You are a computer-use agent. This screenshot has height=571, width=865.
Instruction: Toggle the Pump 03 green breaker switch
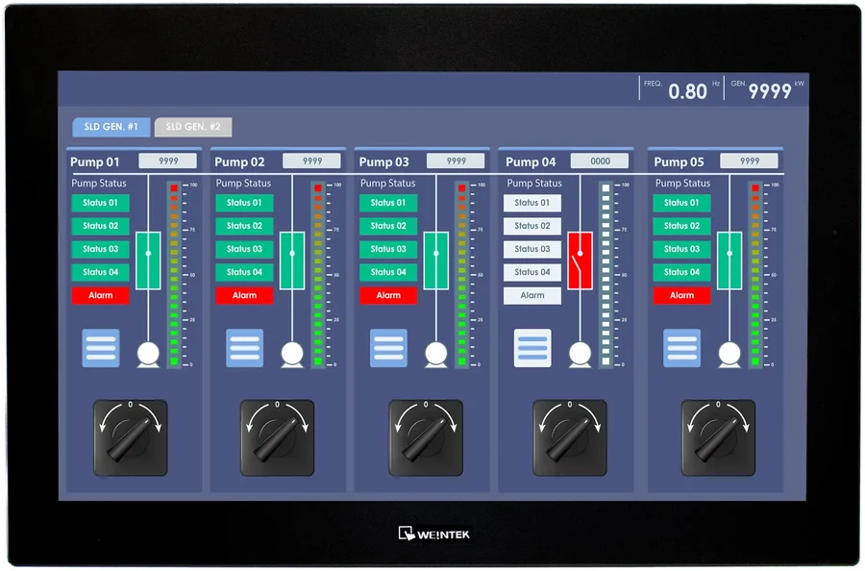(x=436, y=261)
